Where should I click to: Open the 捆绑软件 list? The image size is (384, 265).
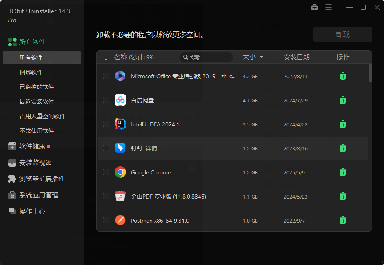click(31, 72)
